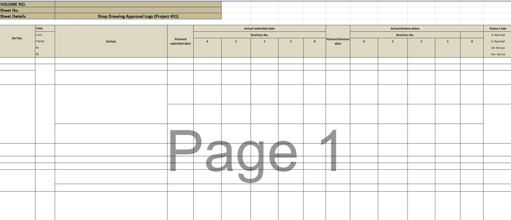Viewport: 511px width, 220px height.
Task: Click 'Revision No.' under Actual Review dates
Action: tap(405, 35)
